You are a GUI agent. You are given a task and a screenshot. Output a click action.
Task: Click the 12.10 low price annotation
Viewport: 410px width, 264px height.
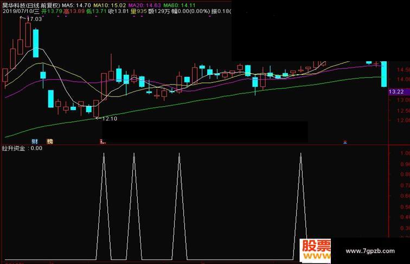tap(110, 119)
